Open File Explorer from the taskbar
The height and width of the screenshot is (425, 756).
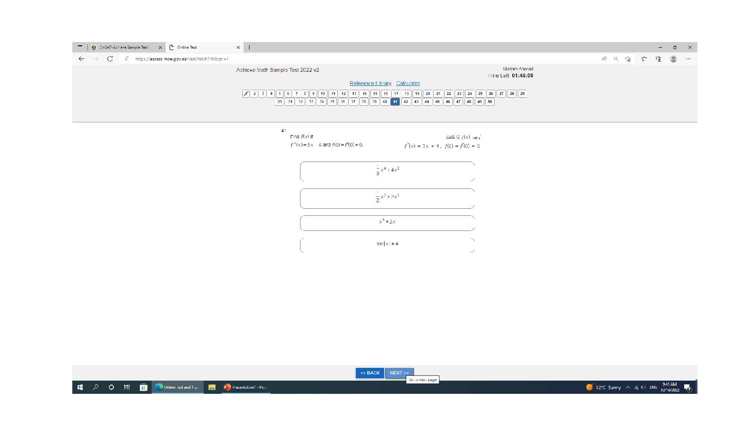pyautogui.click(x=212, y=387)
